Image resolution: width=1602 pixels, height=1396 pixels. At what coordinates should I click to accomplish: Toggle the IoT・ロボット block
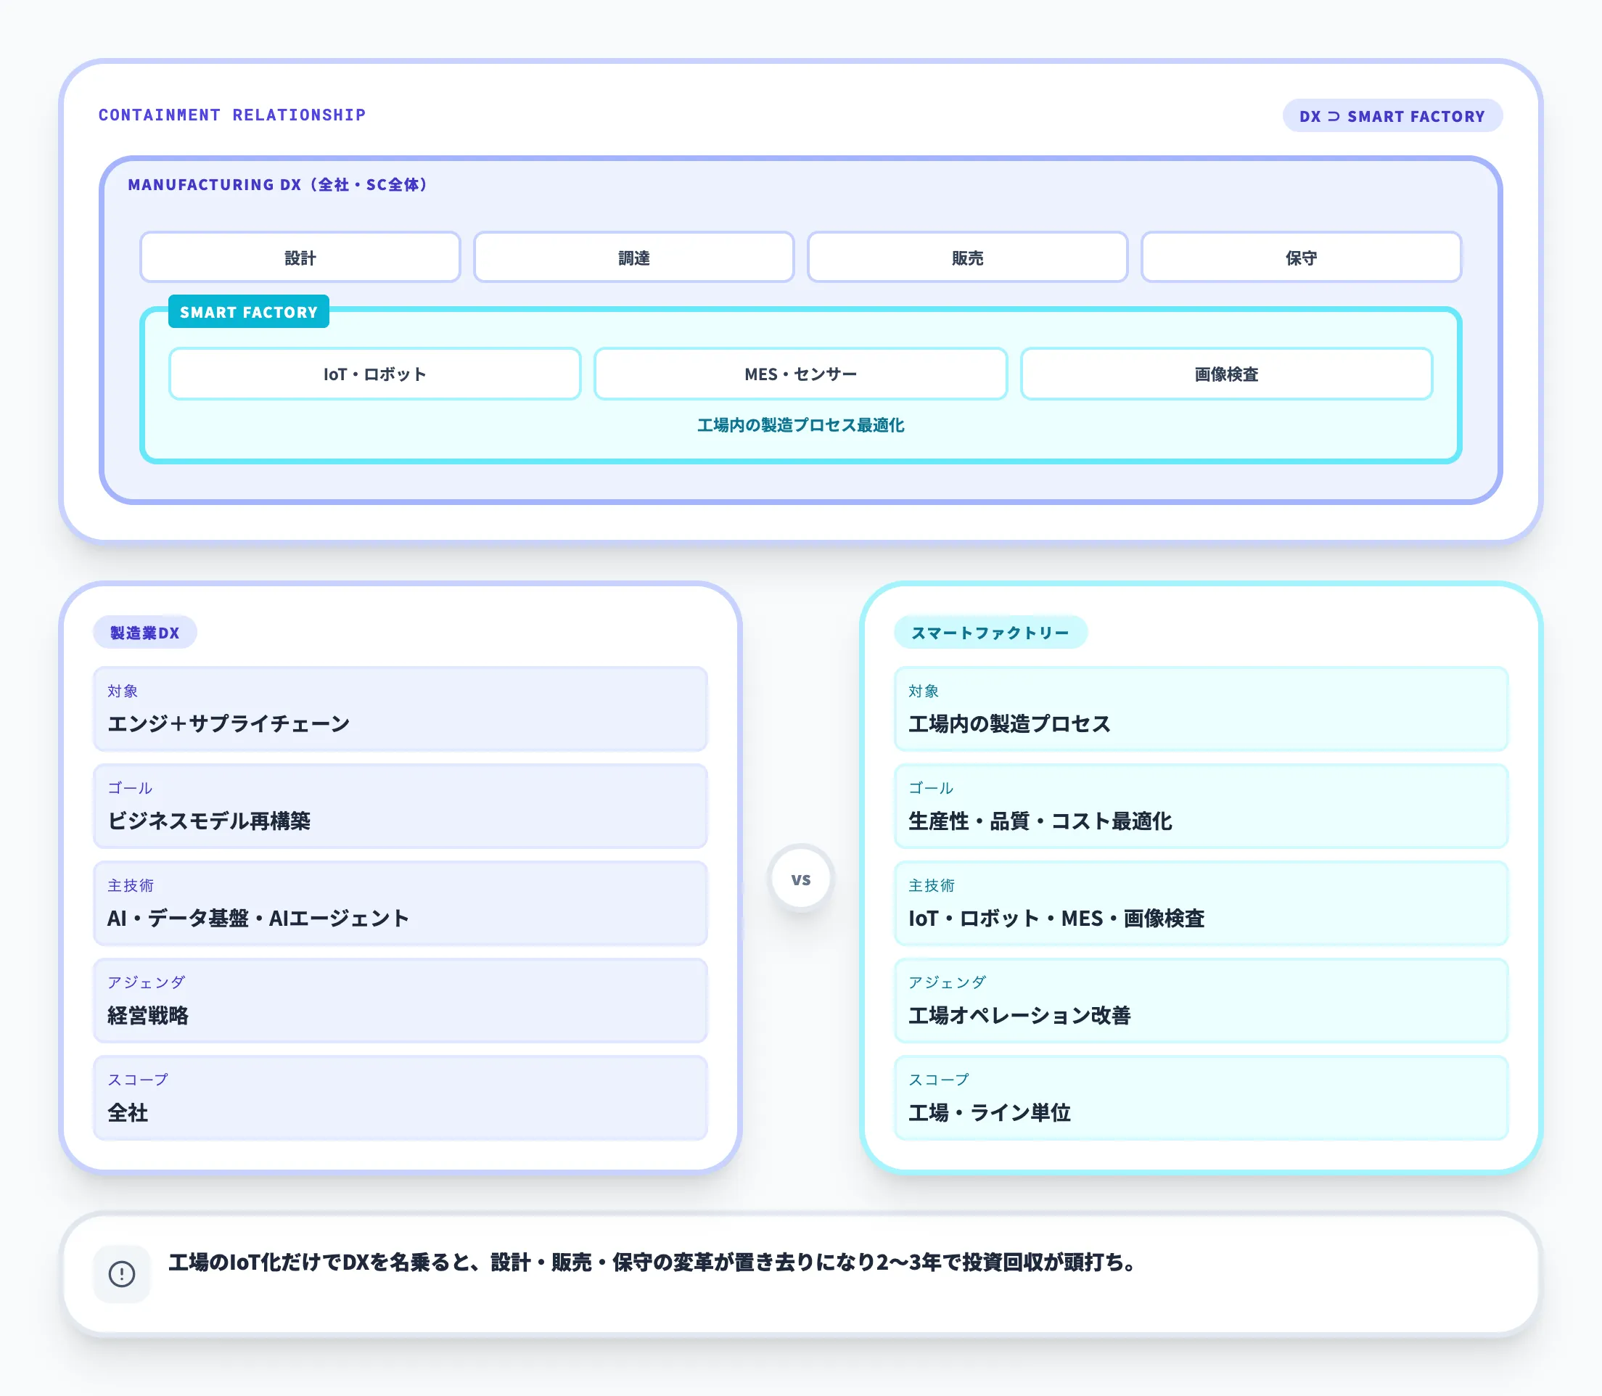coord(374,374)
